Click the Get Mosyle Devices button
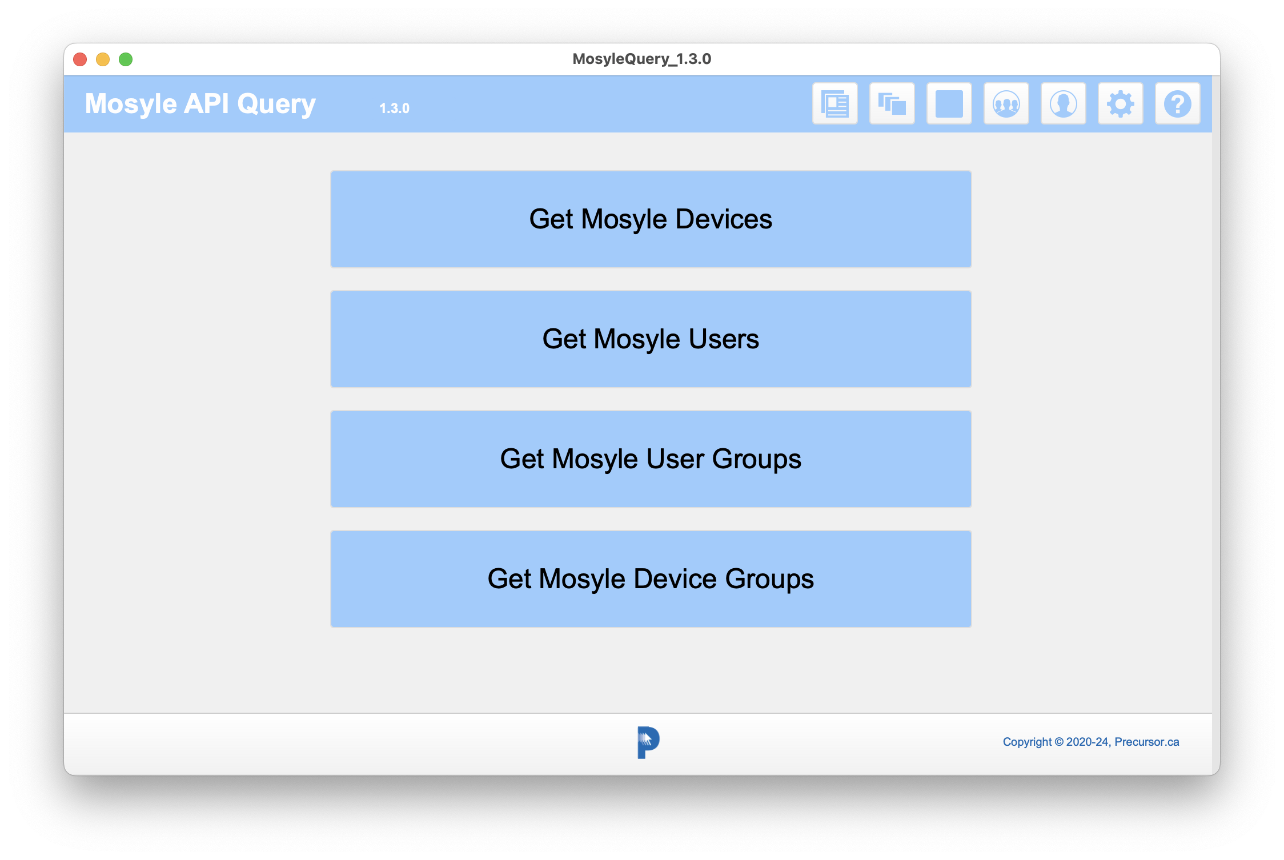This screenshot has height=860, width=1284. [x=651, y=219]
